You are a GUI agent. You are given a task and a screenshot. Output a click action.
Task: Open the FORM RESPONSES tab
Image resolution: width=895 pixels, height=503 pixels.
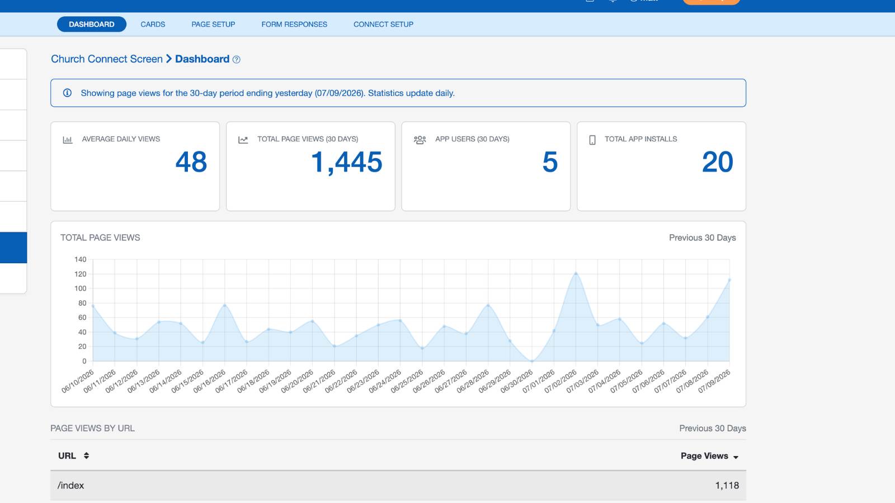point(294,24)
